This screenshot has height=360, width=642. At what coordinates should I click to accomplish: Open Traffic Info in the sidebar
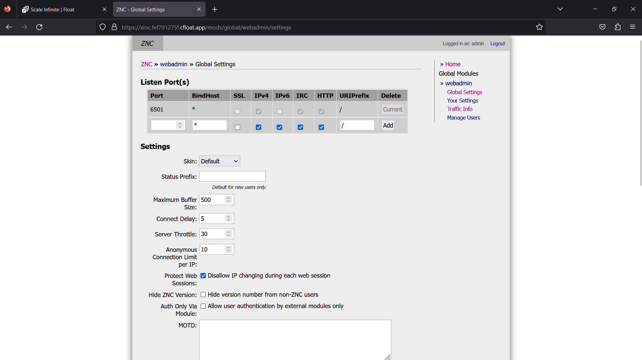[x=460, y=109]
